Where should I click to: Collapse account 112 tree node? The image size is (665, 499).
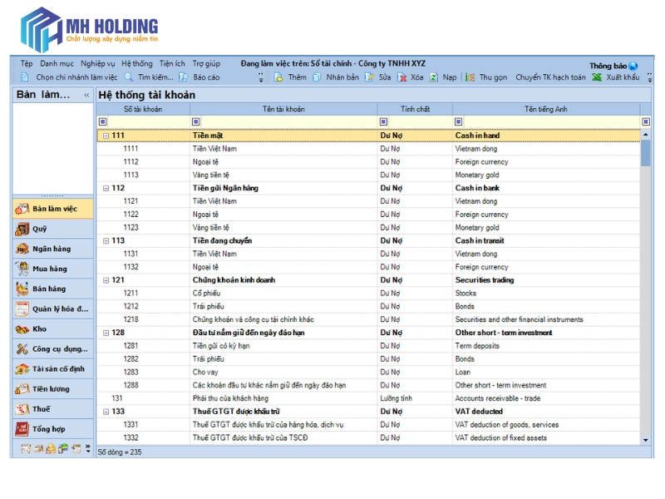coord(106,189)
